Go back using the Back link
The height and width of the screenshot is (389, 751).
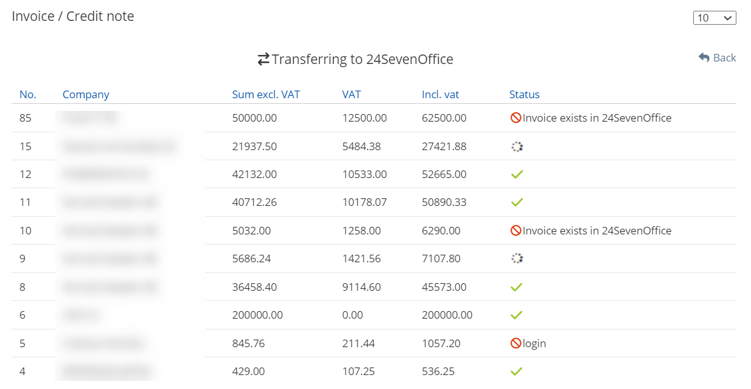pyautogui.click(x=717, y=58)
